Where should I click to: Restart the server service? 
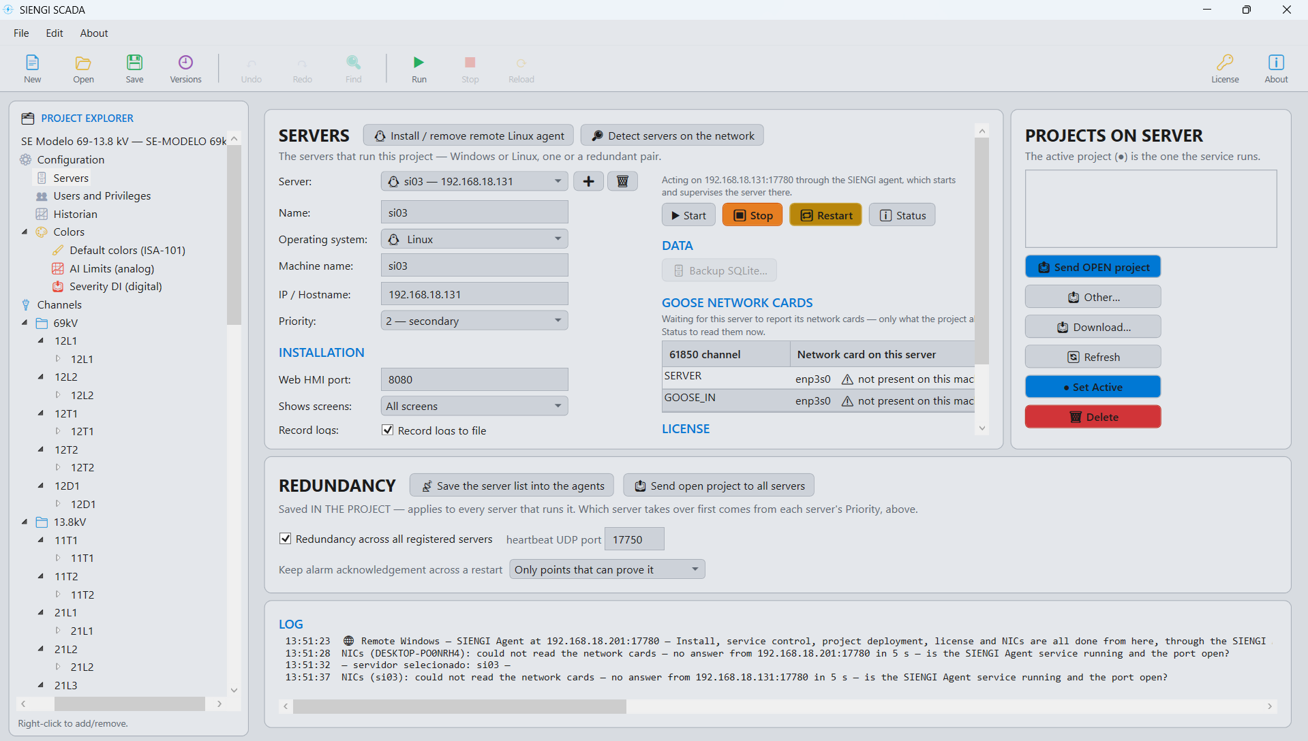coord(825,215)
